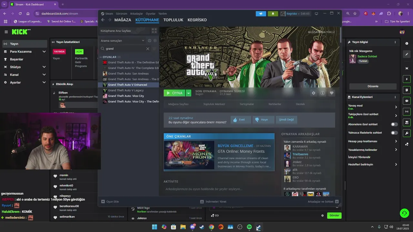The width and height of the screenshot is (413, 232).
Task: Clear the 'grand' library search
Action: 147,49
